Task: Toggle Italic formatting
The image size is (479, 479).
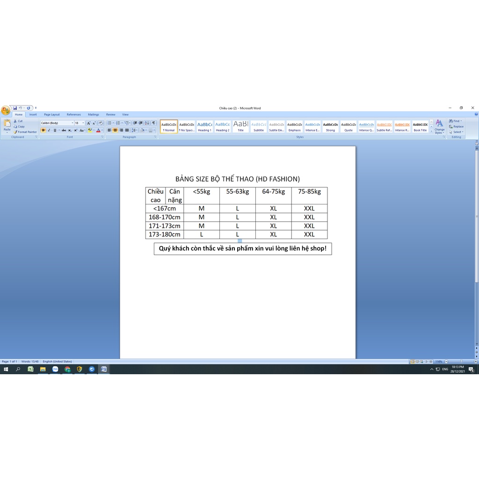Action: coord(49,131)
